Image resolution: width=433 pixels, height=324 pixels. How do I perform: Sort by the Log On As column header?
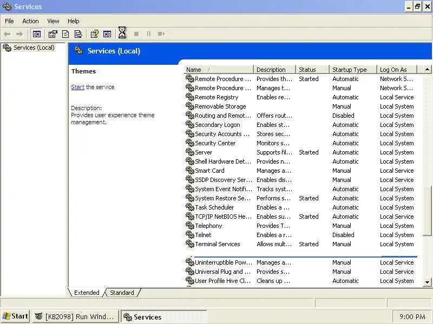pos(397,70)
